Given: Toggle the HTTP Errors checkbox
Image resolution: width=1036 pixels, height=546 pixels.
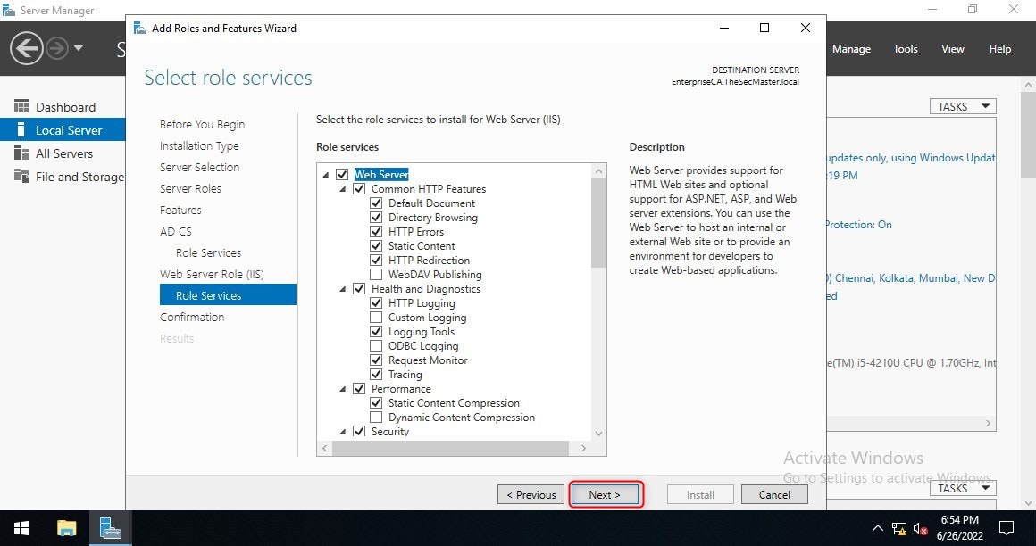Looking at the screenshot, I should pos(376,232).
